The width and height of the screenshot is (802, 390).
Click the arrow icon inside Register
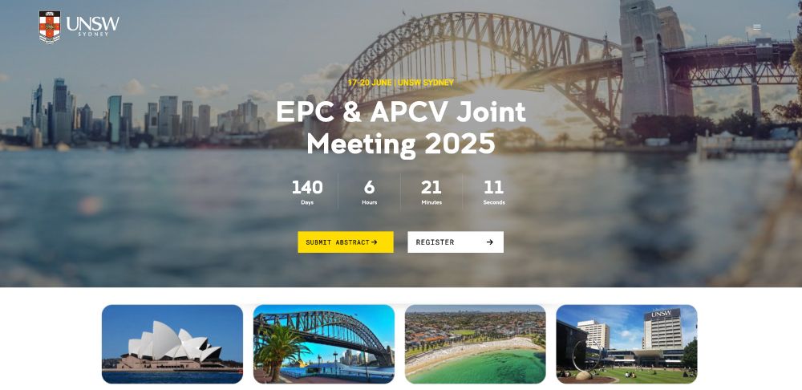coord(489,242)
